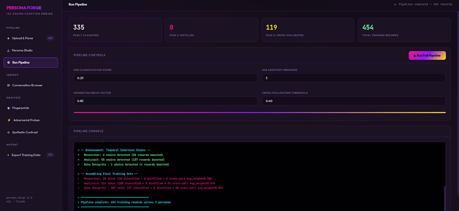Open Persona Studio page

tap(31, 50)
